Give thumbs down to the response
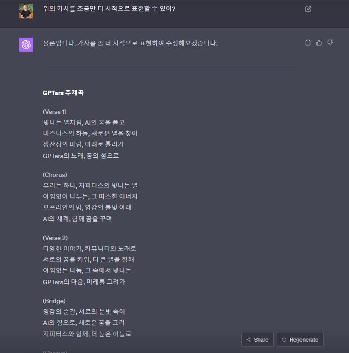Viewport: 349px width, 353px height. coord(330,42)
